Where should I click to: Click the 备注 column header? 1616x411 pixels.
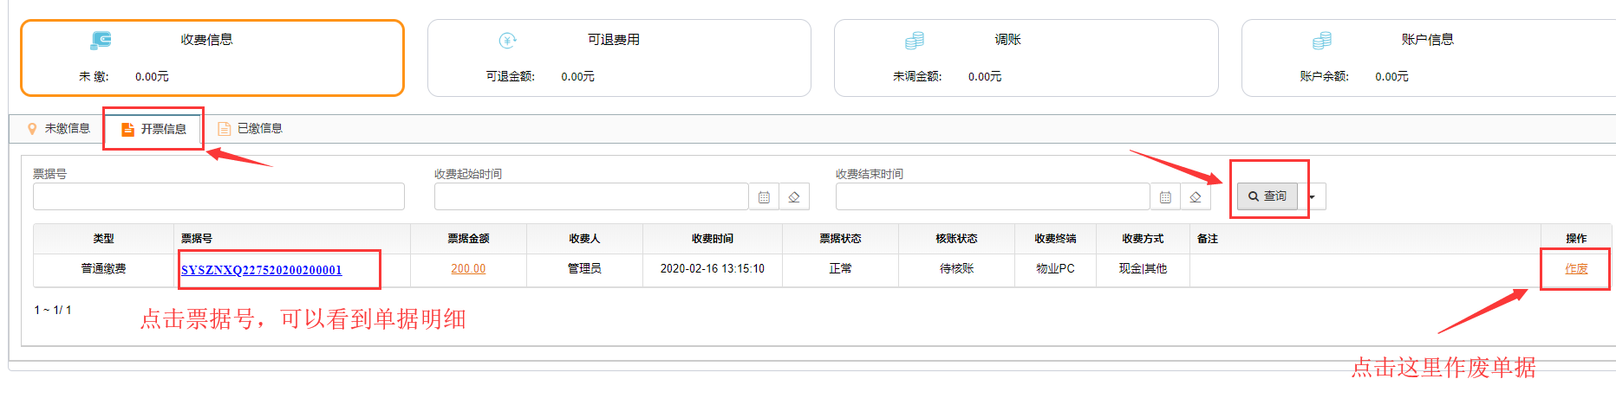tap(1365, 239)
